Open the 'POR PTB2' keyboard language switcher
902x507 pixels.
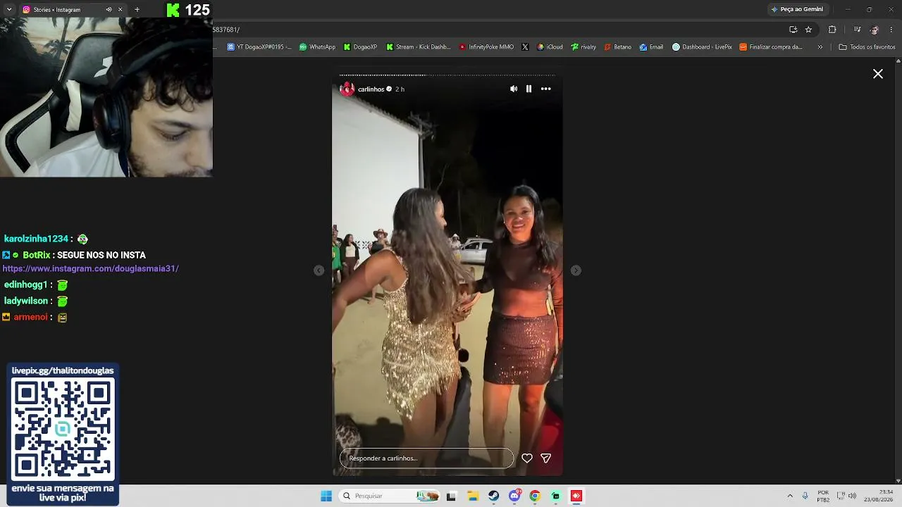pyautogui.click(x=823, y=496)
